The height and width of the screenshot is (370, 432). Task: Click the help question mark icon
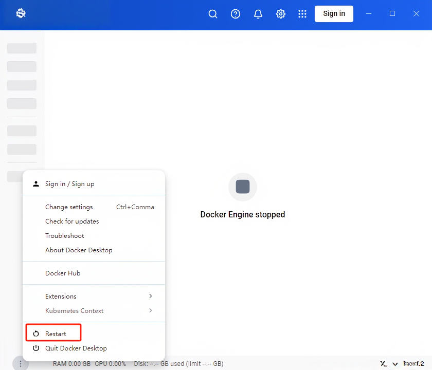pyautogui.click(x=236, y=14)
